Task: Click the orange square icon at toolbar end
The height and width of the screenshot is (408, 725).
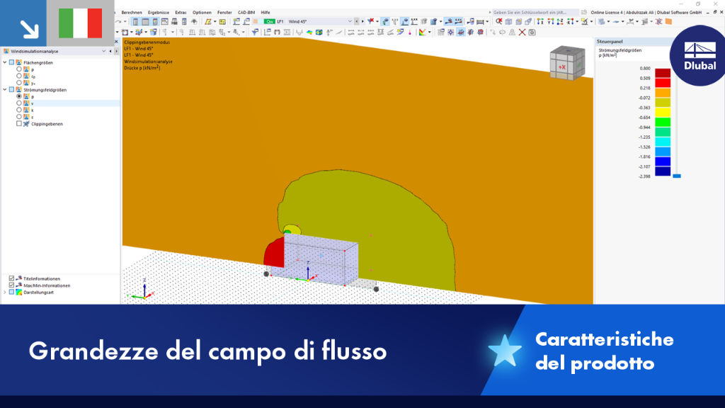Action: 668,21
